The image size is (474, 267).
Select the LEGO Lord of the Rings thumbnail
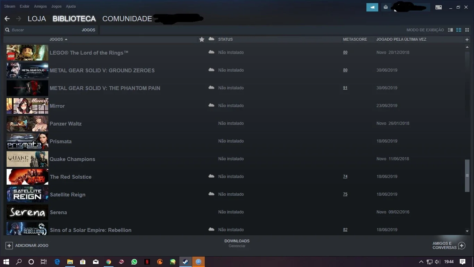(x=27, y=52)
